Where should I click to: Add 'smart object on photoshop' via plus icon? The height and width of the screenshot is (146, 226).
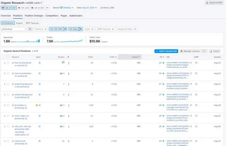[13, 116]
